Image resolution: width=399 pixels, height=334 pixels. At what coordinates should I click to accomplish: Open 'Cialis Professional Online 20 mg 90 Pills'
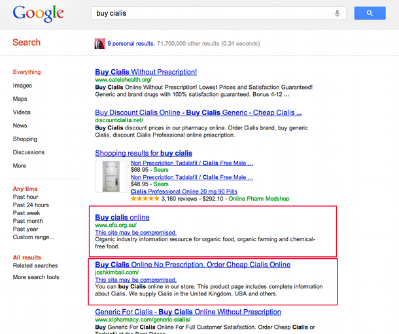click(x=184, y=192)
